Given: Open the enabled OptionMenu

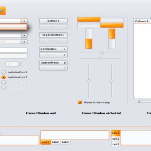Looking at the screenshot, I should pyautogui.click(x=53, y=63).
